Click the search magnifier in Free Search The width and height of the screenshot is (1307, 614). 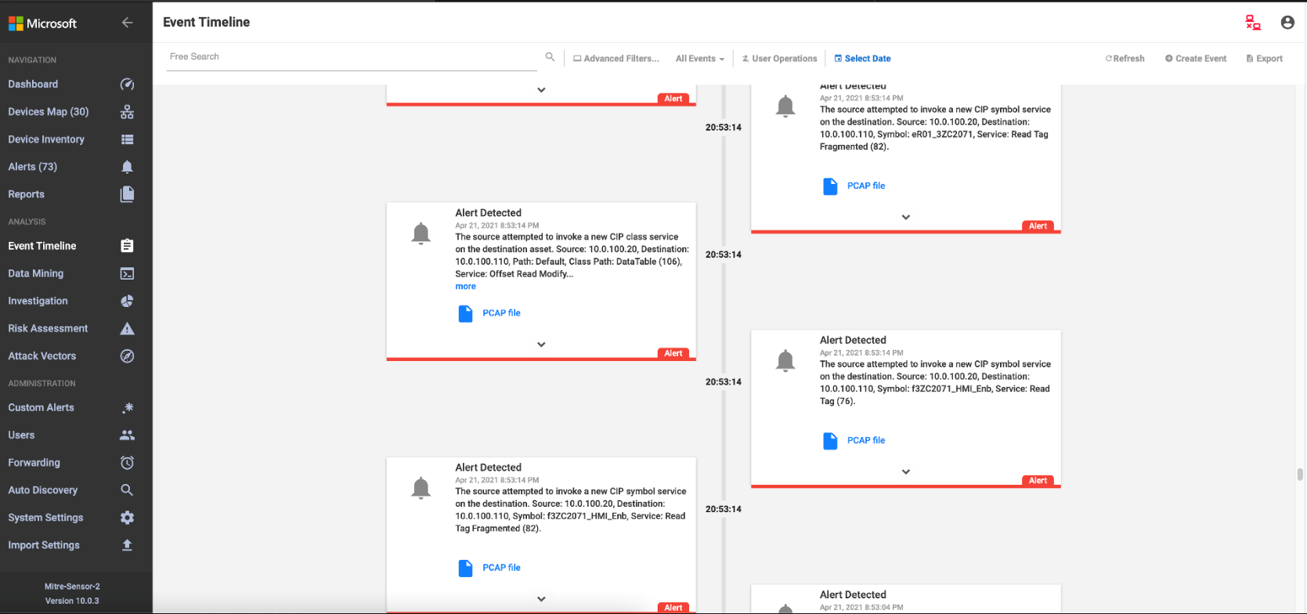550,56
